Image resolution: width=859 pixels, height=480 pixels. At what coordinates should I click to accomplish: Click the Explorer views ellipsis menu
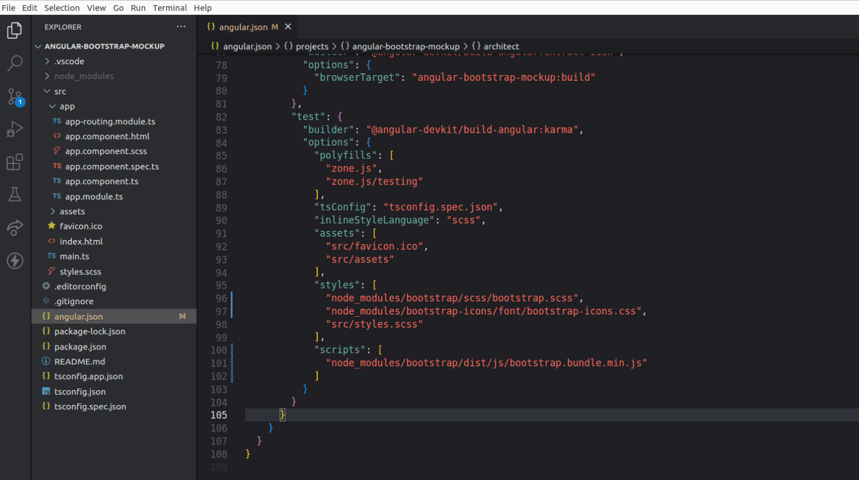(181, 26)
